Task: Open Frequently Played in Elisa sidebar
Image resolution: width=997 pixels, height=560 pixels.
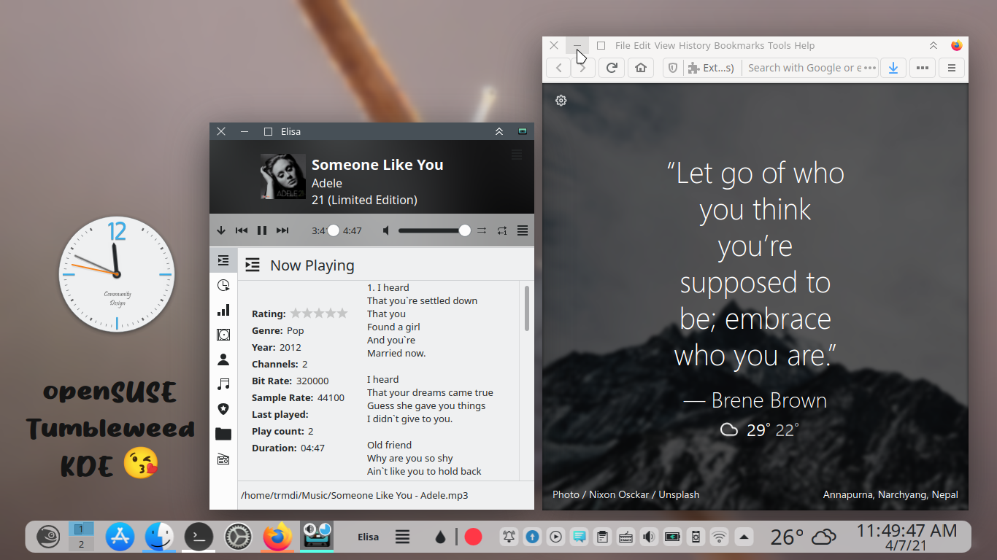Action: pos(223,310)
